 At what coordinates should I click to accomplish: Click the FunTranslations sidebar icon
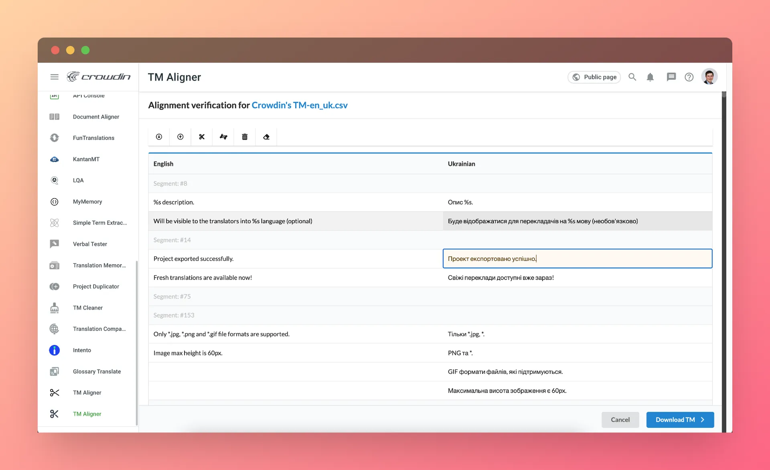[55, 138]
